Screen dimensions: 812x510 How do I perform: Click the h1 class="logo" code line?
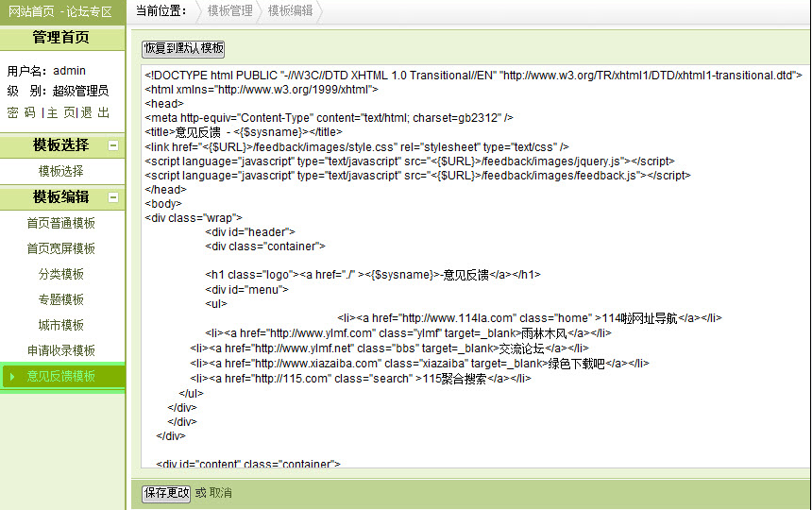pyautogui.click(x=373, y=275)
